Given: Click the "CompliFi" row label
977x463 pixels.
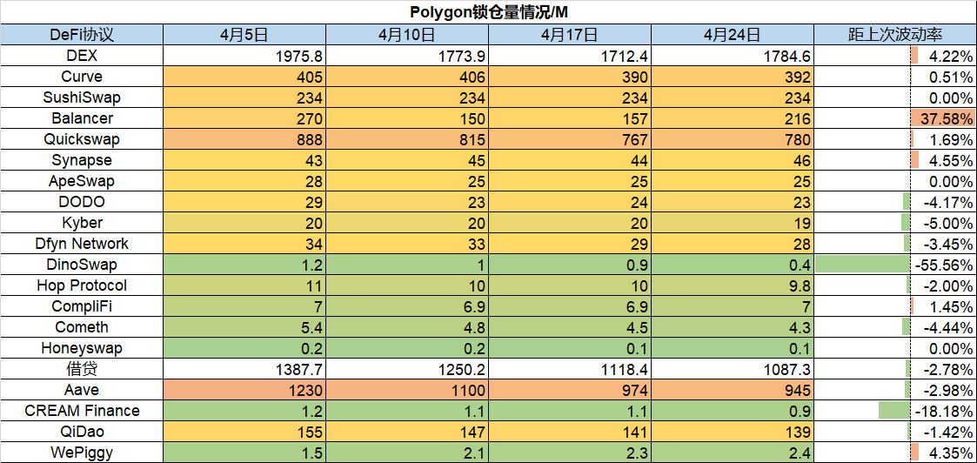Looking at the screenshot, I should click(x=81, y=306).
